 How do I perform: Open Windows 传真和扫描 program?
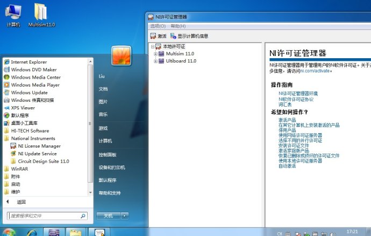click(29, 100)
